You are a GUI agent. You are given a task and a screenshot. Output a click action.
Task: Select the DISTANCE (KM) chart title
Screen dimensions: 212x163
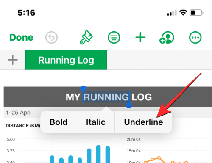click(x=23, y=126)
